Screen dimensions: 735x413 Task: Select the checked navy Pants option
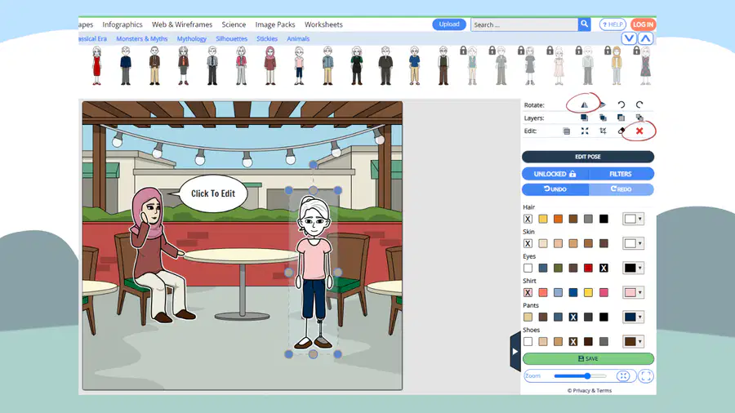tap(573, 317)
